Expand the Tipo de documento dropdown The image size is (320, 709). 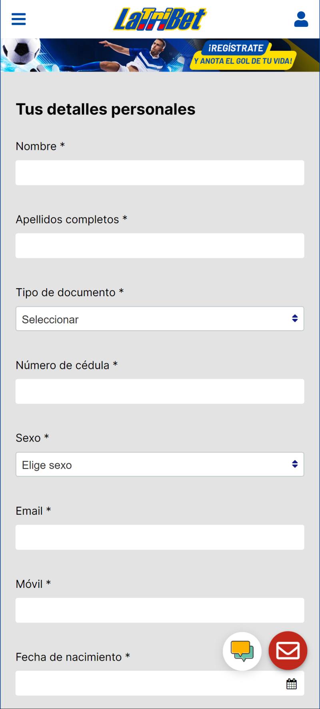[160, 319]
